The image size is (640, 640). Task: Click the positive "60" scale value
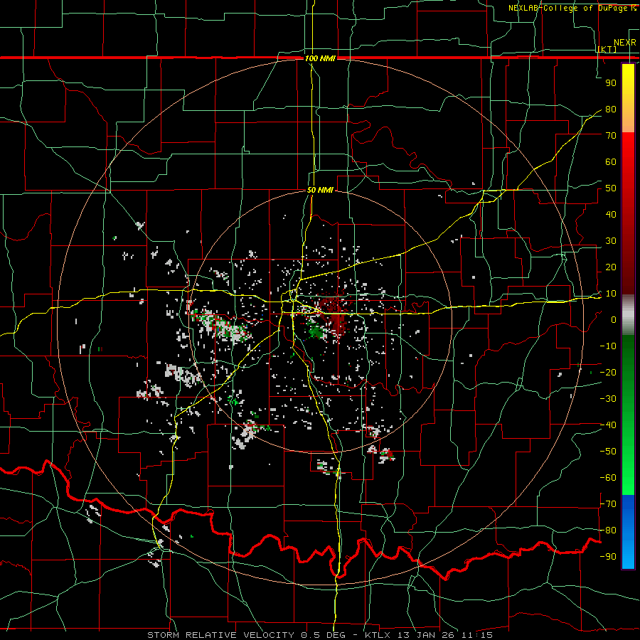611,162
